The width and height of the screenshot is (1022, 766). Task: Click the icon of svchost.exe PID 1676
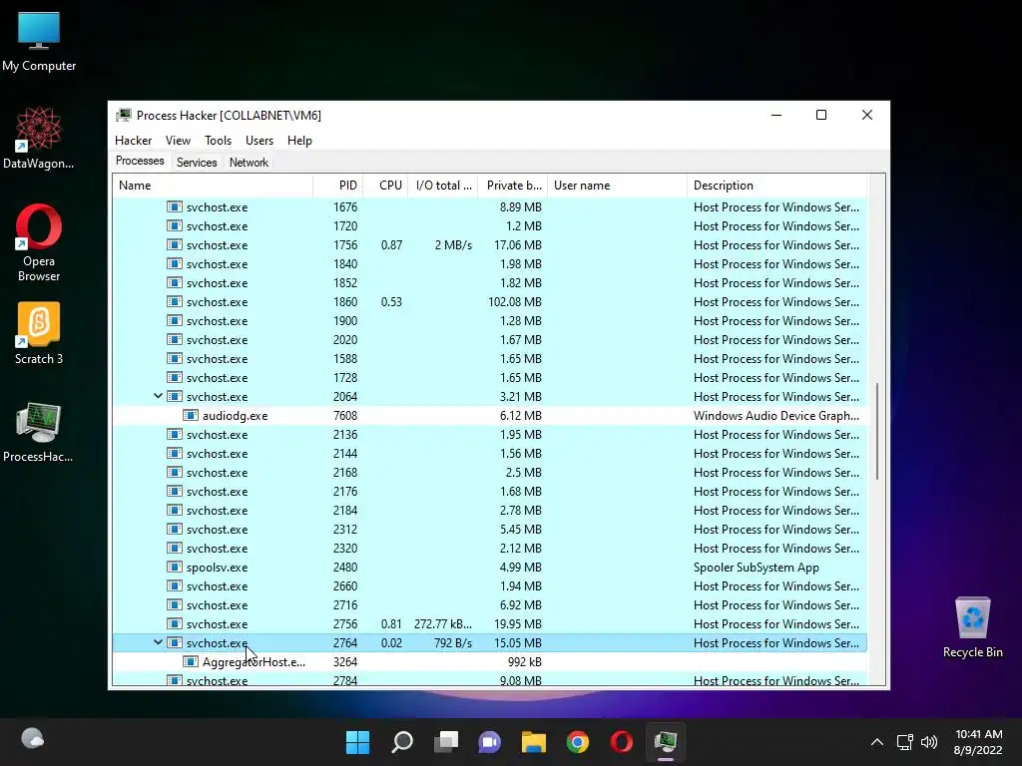click(x=174, y=207)
